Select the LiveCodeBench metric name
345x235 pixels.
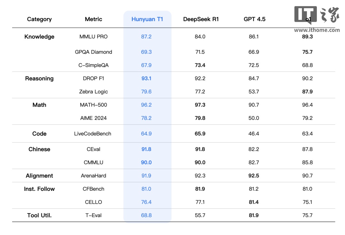tap(93, 134)
